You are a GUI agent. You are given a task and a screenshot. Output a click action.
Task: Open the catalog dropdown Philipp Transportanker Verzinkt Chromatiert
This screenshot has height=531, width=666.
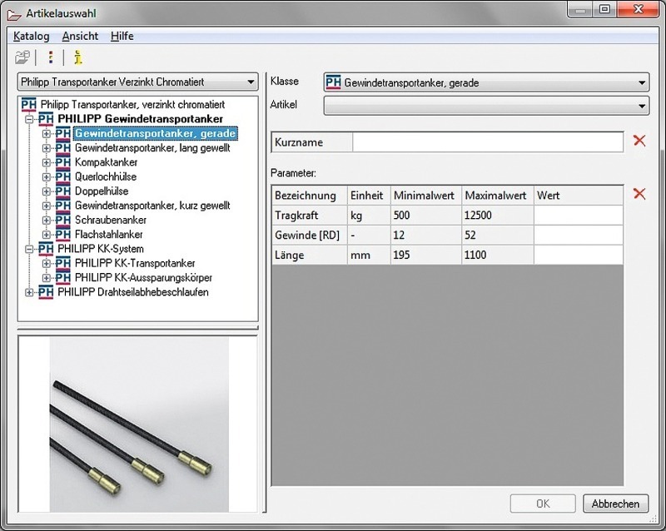[251, 82]
